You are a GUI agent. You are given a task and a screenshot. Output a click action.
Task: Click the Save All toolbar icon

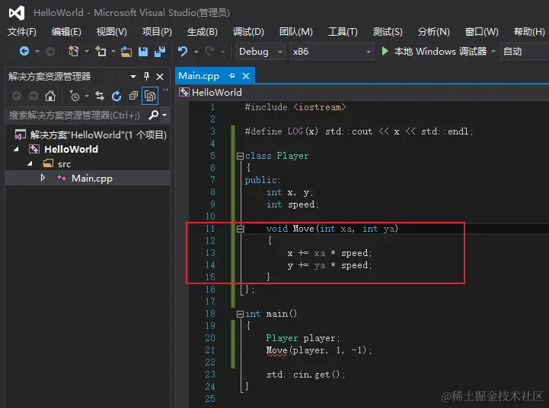coord(160,52)
